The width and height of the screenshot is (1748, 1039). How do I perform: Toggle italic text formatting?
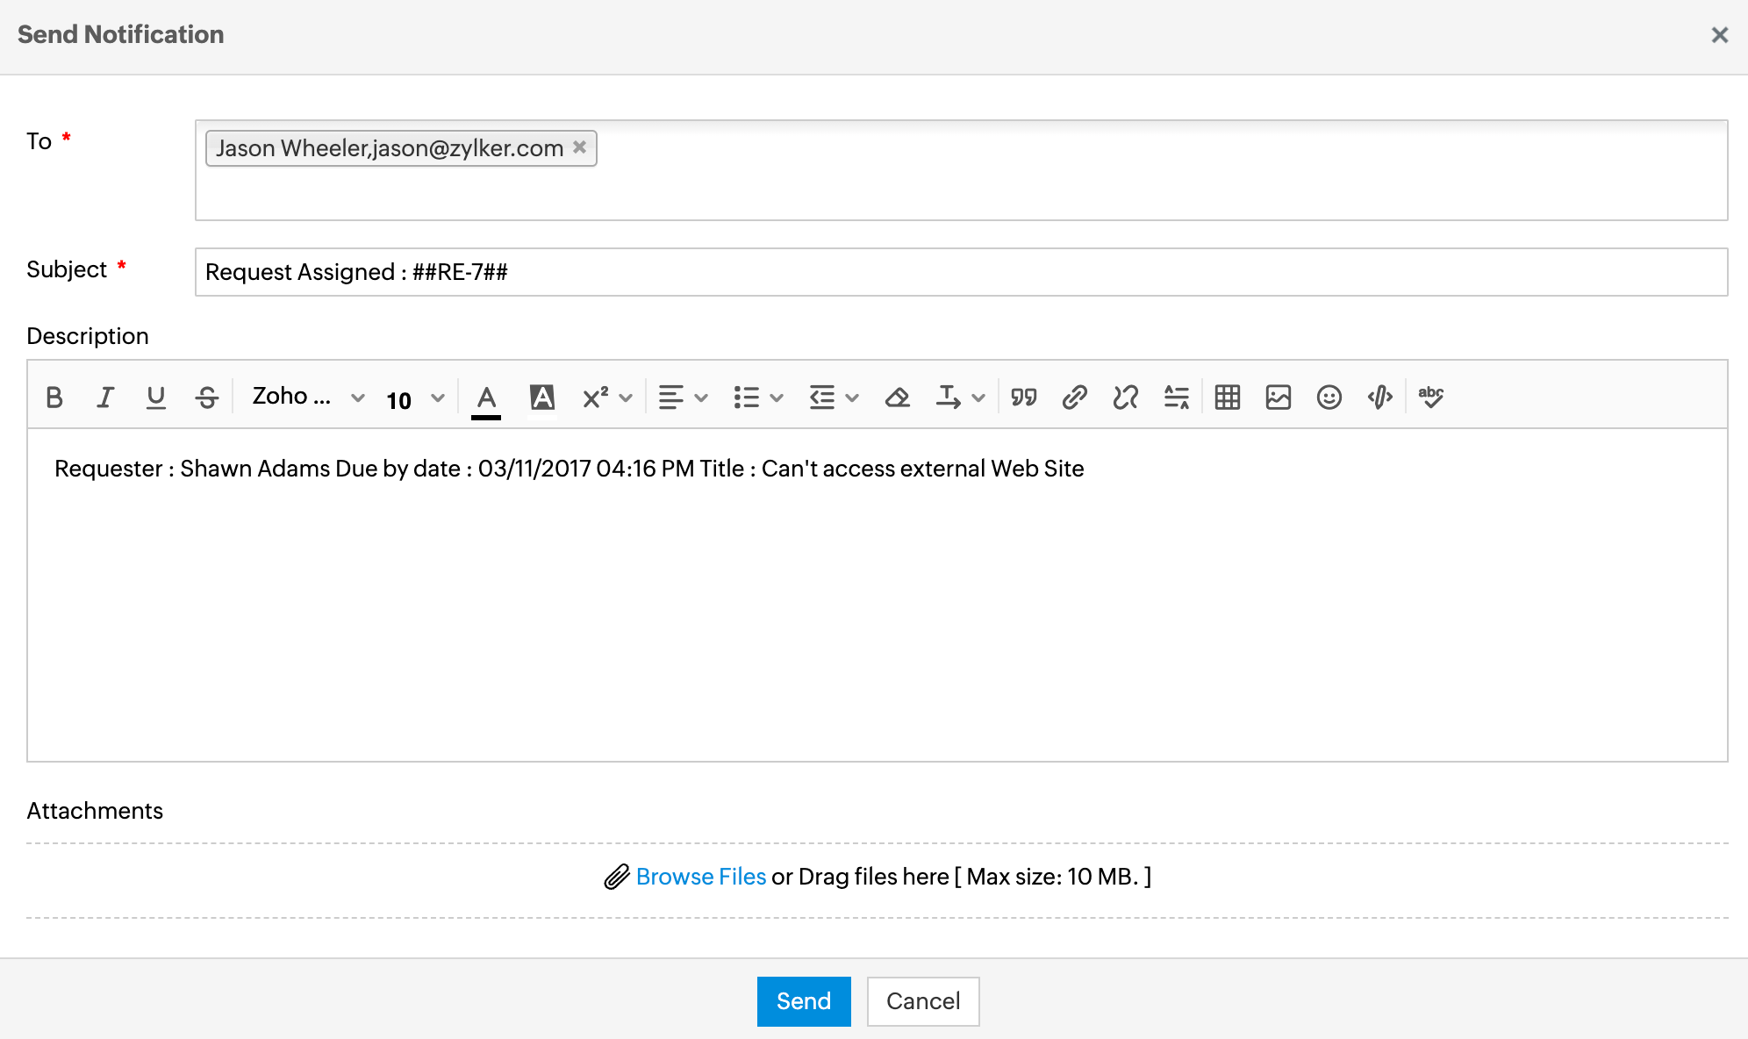pyautogui.click(x=105, y=398)
